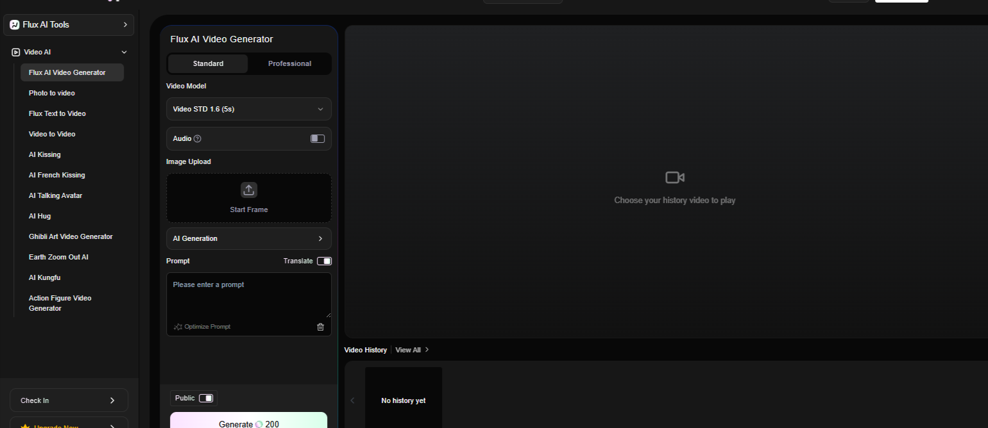Click the Audio help question-mark icon
The width and height of the screenshot is (988, 428).
click(x=198, y=139)
